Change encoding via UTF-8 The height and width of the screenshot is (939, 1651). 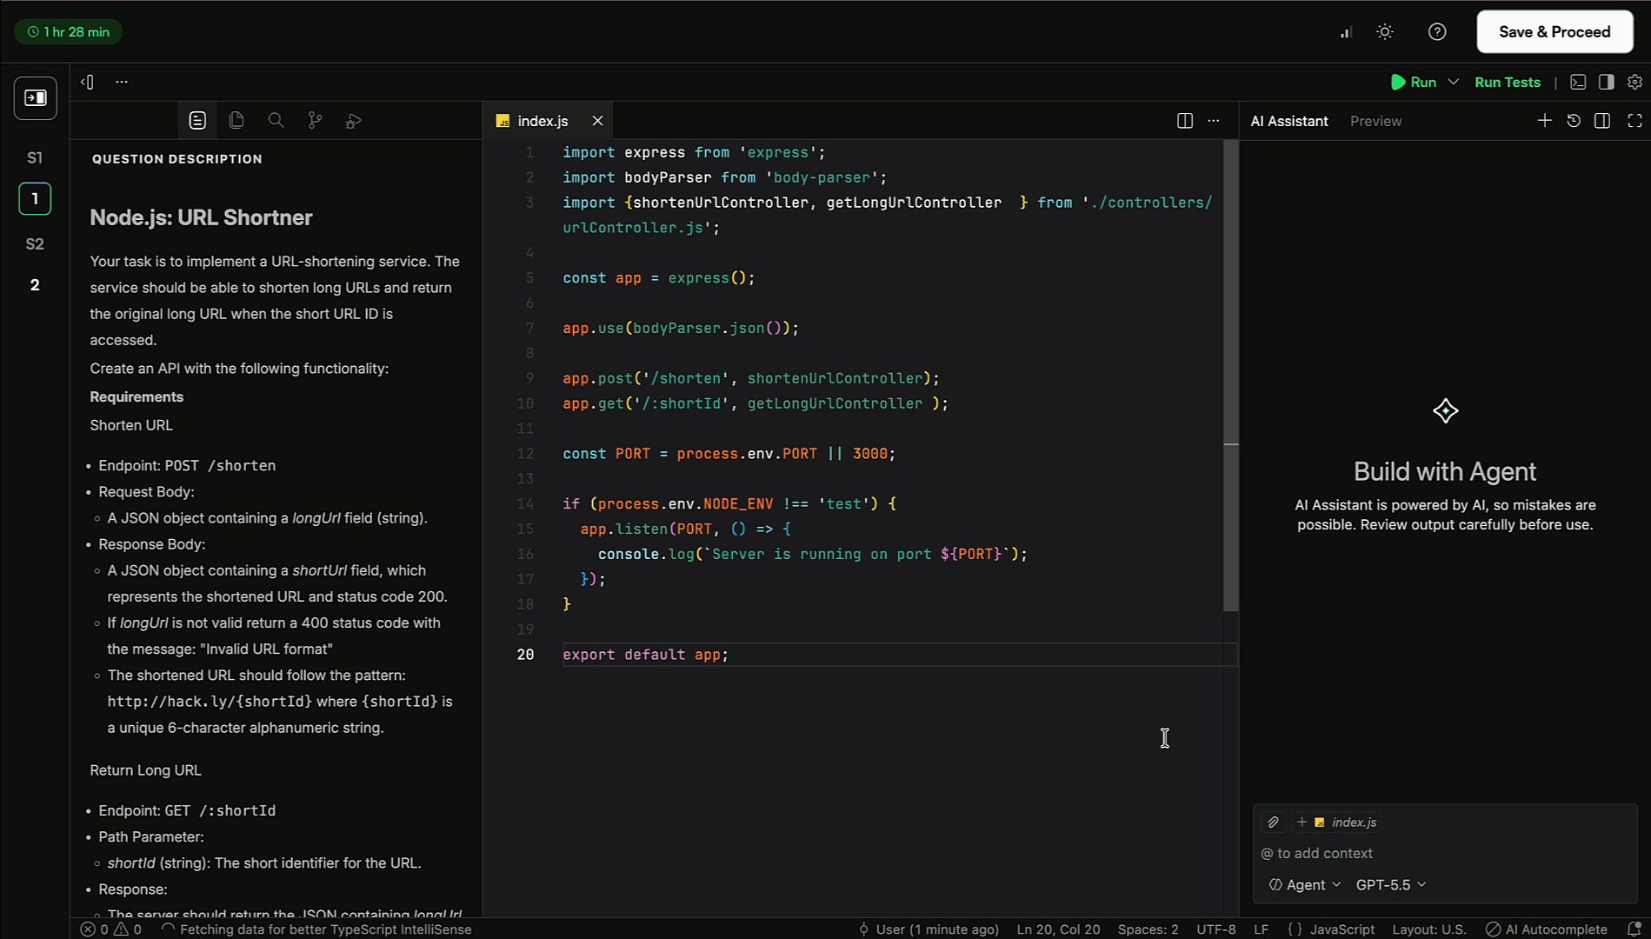[1215, 929]
